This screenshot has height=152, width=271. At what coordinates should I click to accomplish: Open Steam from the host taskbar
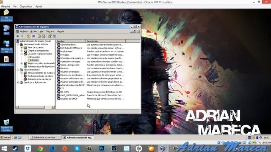point(15,148)
